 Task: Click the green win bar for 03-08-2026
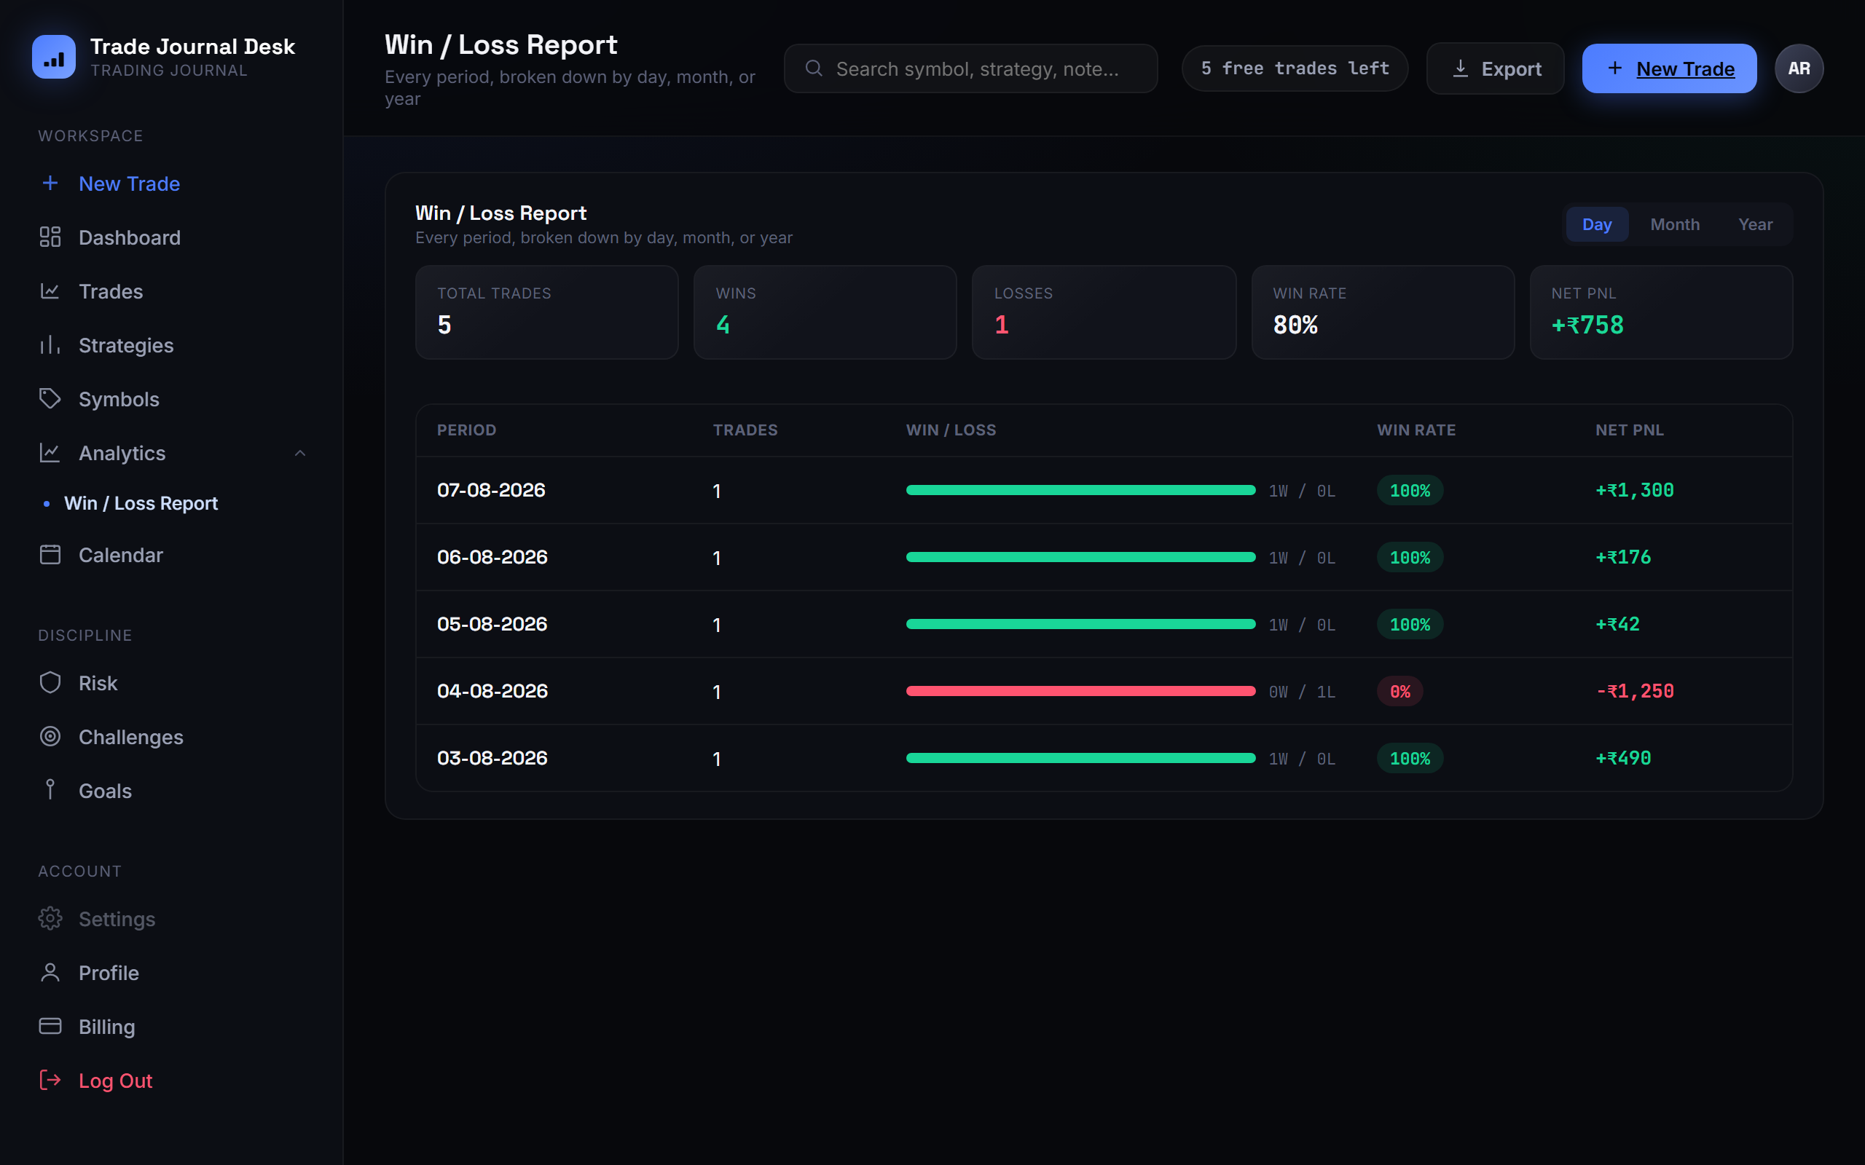pyautogui.click(x=1080, y=758)
